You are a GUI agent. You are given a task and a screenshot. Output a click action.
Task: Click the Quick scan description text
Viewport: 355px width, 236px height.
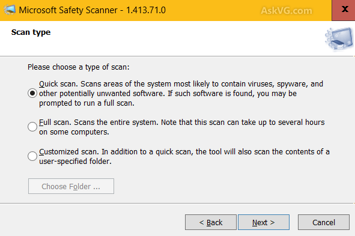[x=181, y=94]
